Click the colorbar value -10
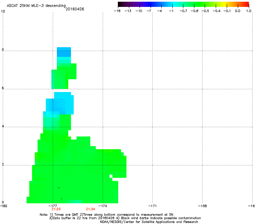Viewport: 255px width, 224px height. point(139,11)
